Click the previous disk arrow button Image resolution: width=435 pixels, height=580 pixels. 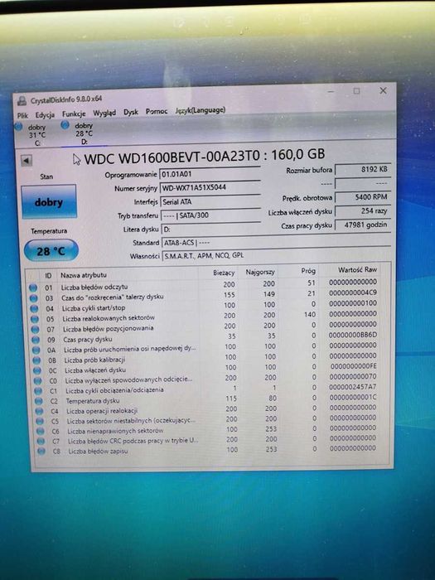point(27,161)
